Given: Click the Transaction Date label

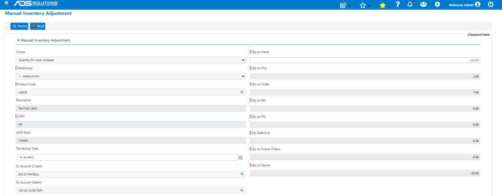Looking at the screenshot, I should (x=27, y=149).
